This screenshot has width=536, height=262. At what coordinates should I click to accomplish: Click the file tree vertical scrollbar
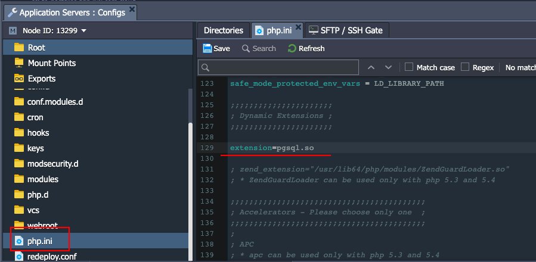click(190, 191)
